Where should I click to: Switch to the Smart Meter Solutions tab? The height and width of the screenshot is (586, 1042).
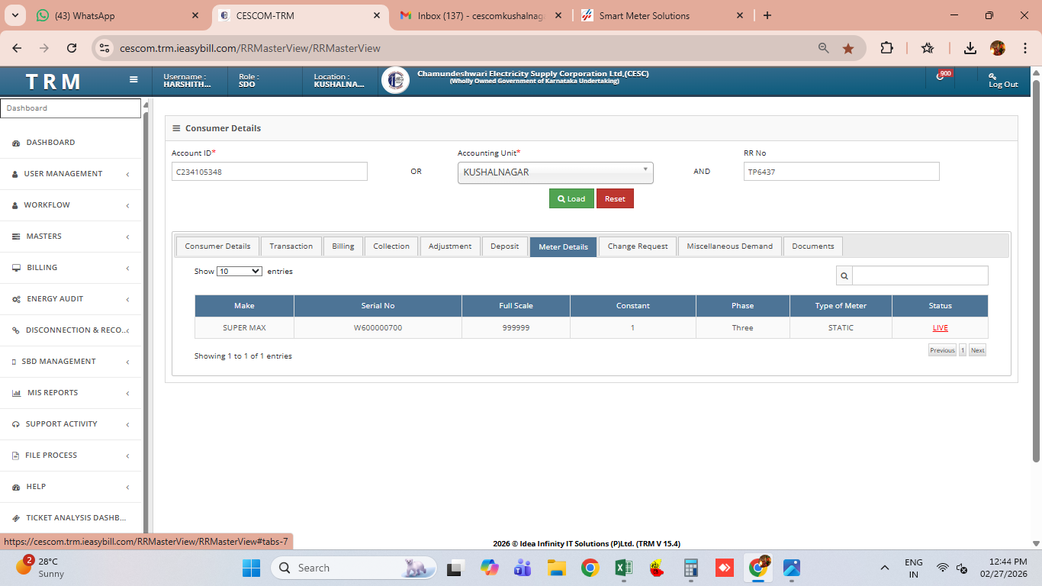(x=662, y=15)
